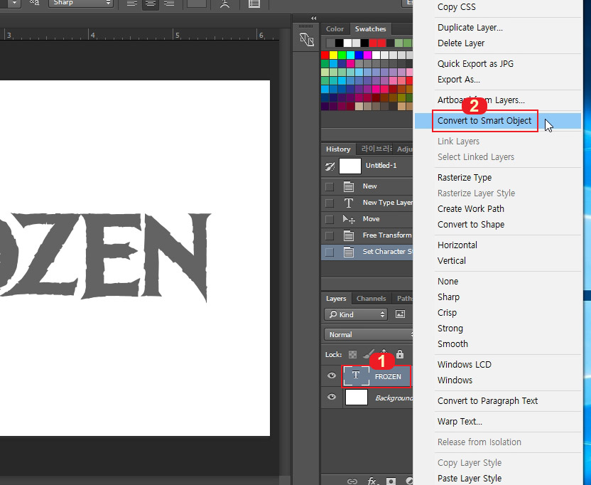The image size is (591, 485).
Task: Choose Convert to Shape
Action: click(471, 225)
